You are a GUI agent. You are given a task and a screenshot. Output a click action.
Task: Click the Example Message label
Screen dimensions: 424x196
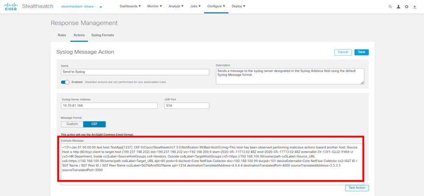(73, 141)
